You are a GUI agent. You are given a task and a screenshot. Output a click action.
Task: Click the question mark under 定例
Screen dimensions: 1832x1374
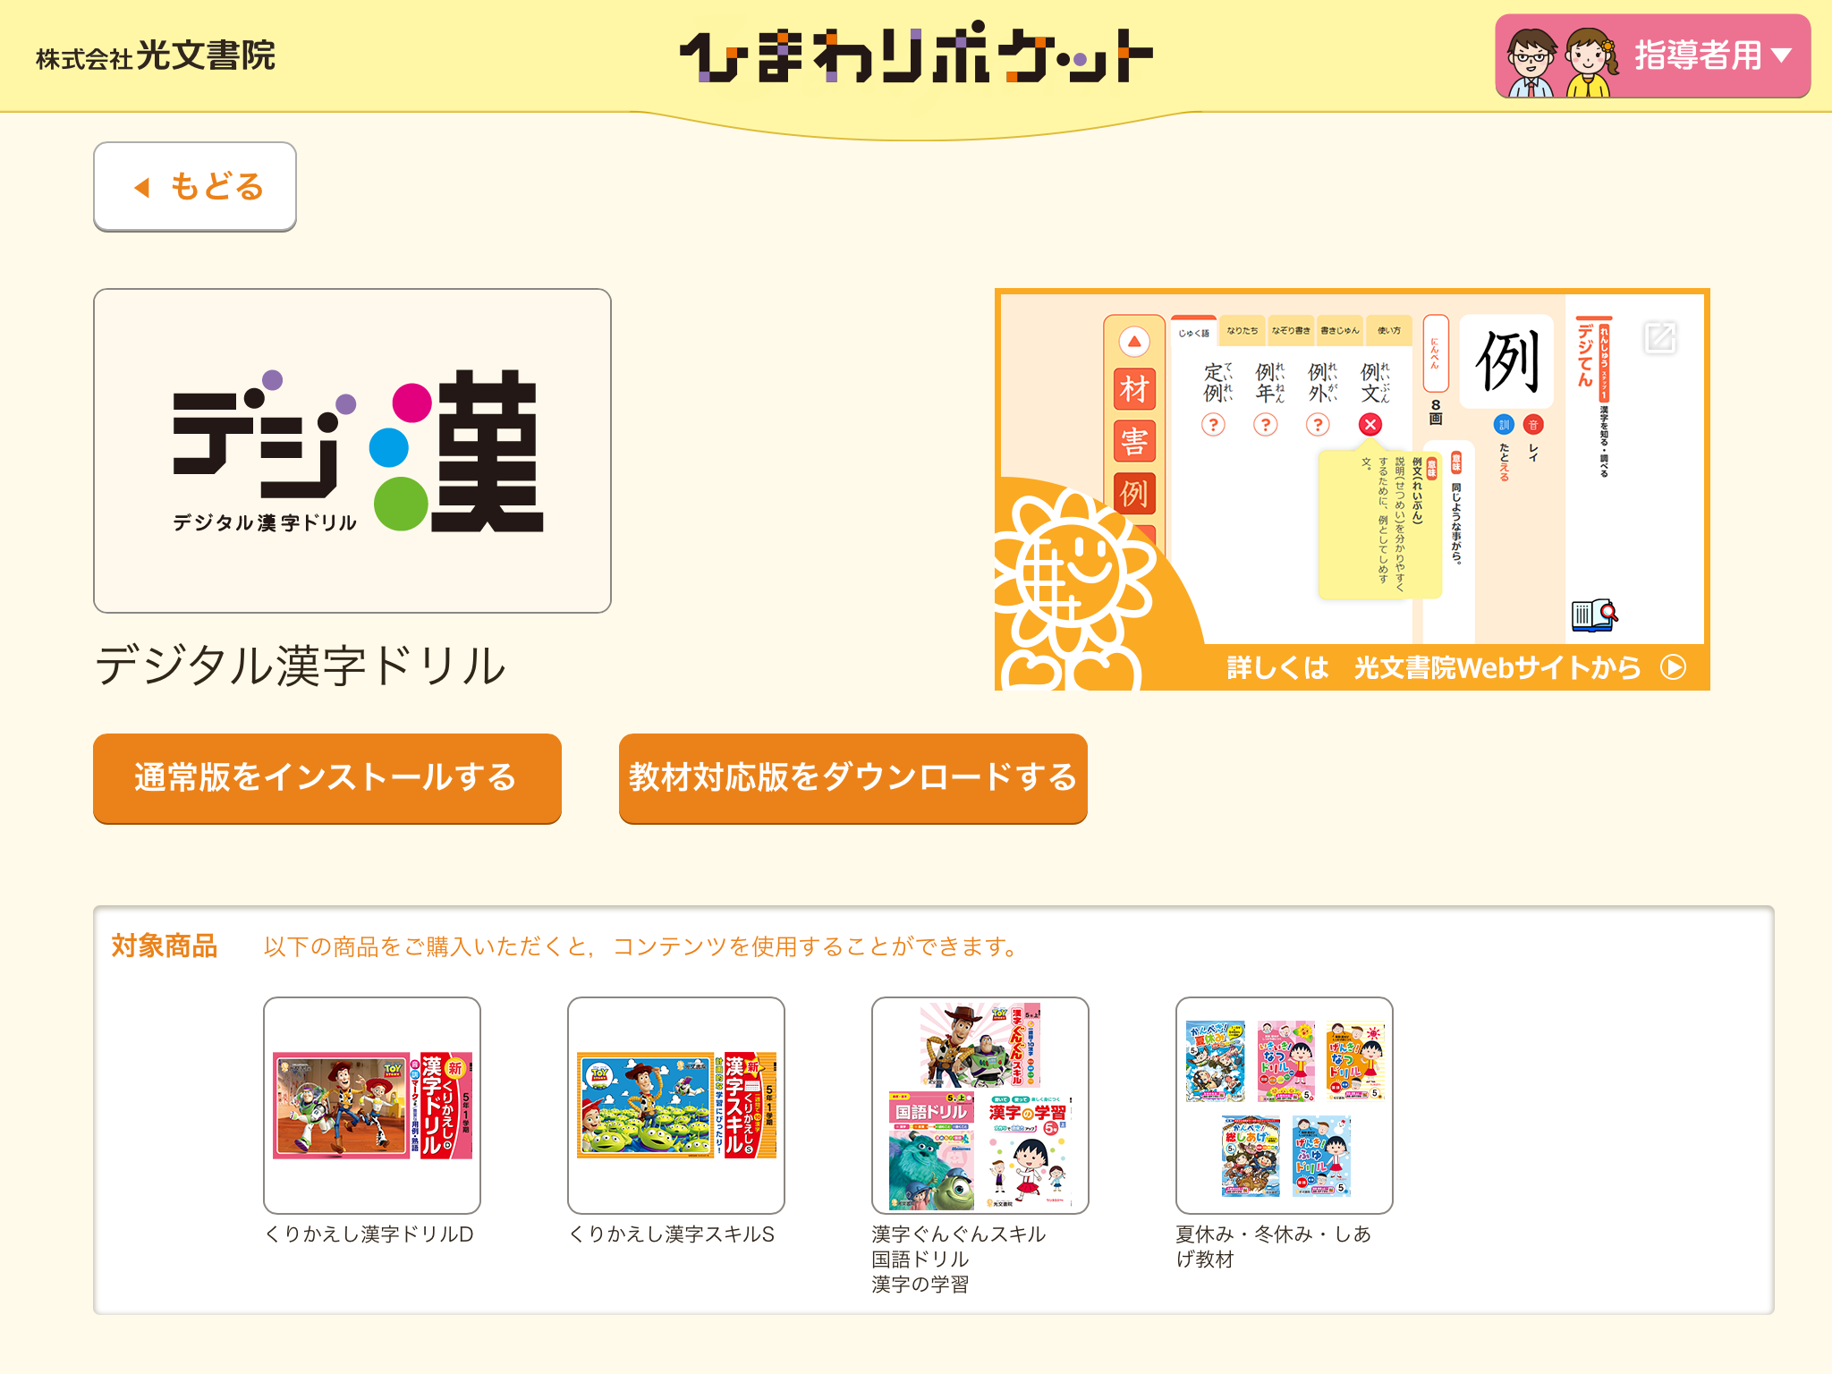1213,425
